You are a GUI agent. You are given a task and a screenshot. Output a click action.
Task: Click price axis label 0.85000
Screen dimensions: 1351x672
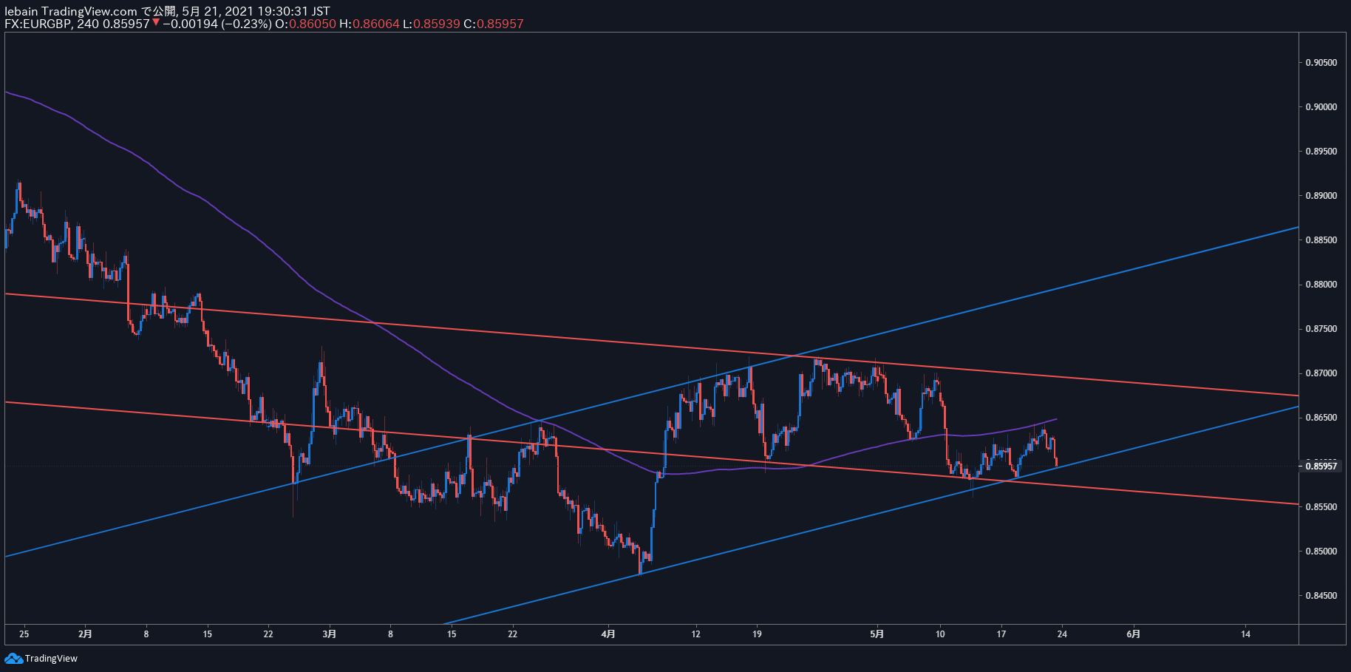pyautogui.click(x=1321, y=551)
